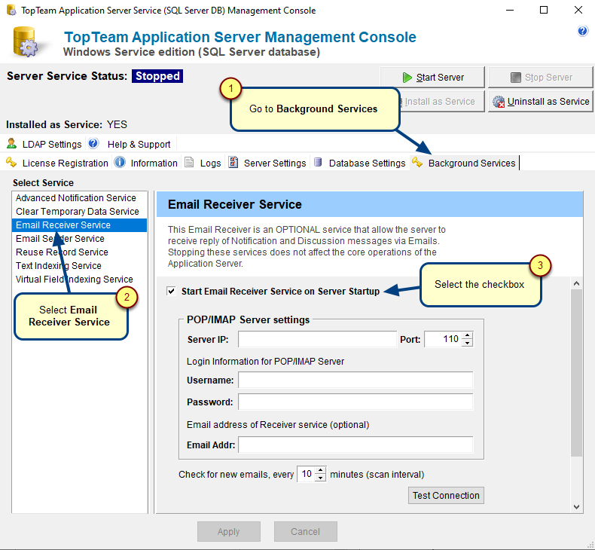Select Reuse Record Service
Screen dimensions: 595x550
[79, 252]
